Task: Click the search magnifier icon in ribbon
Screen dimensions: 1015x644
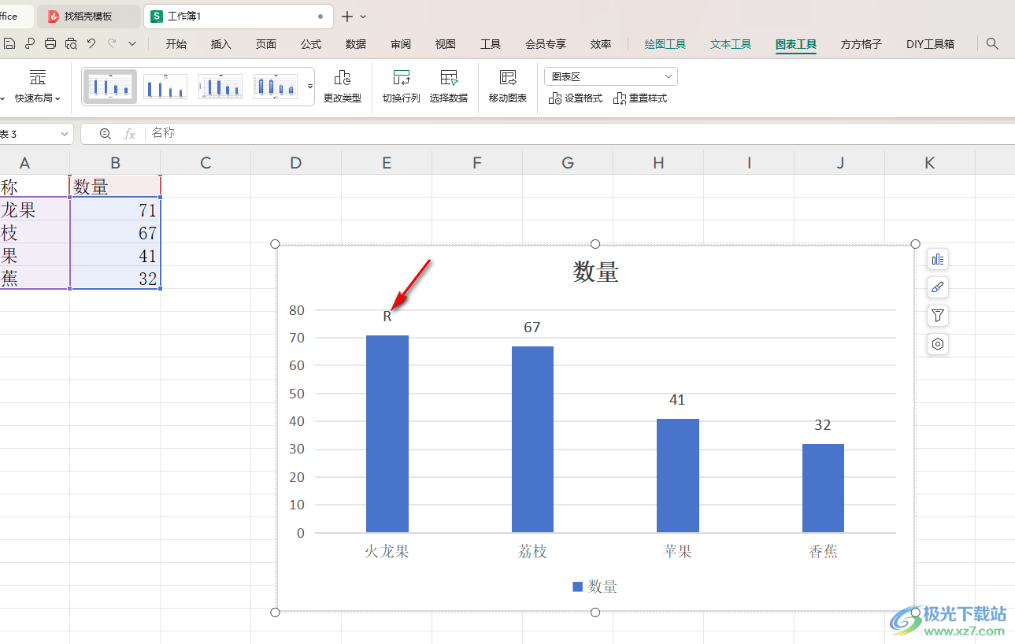Action: 993,44
